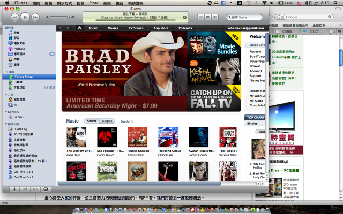Click the previous track rewind button
Image resolution: width=343 pixels, height=214 pixels.
14,17
